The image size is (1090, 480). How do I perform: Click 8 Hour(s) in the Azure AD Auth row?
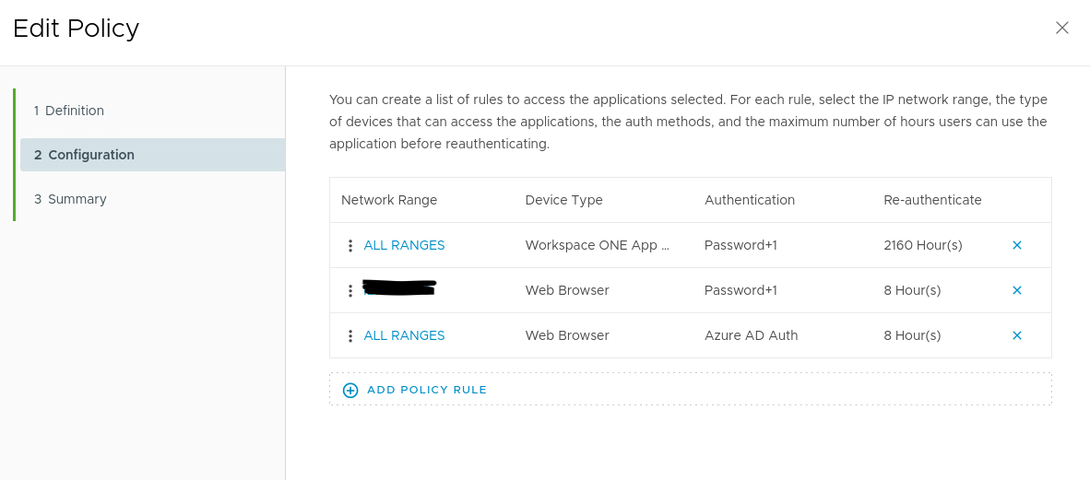coord(912,335)
